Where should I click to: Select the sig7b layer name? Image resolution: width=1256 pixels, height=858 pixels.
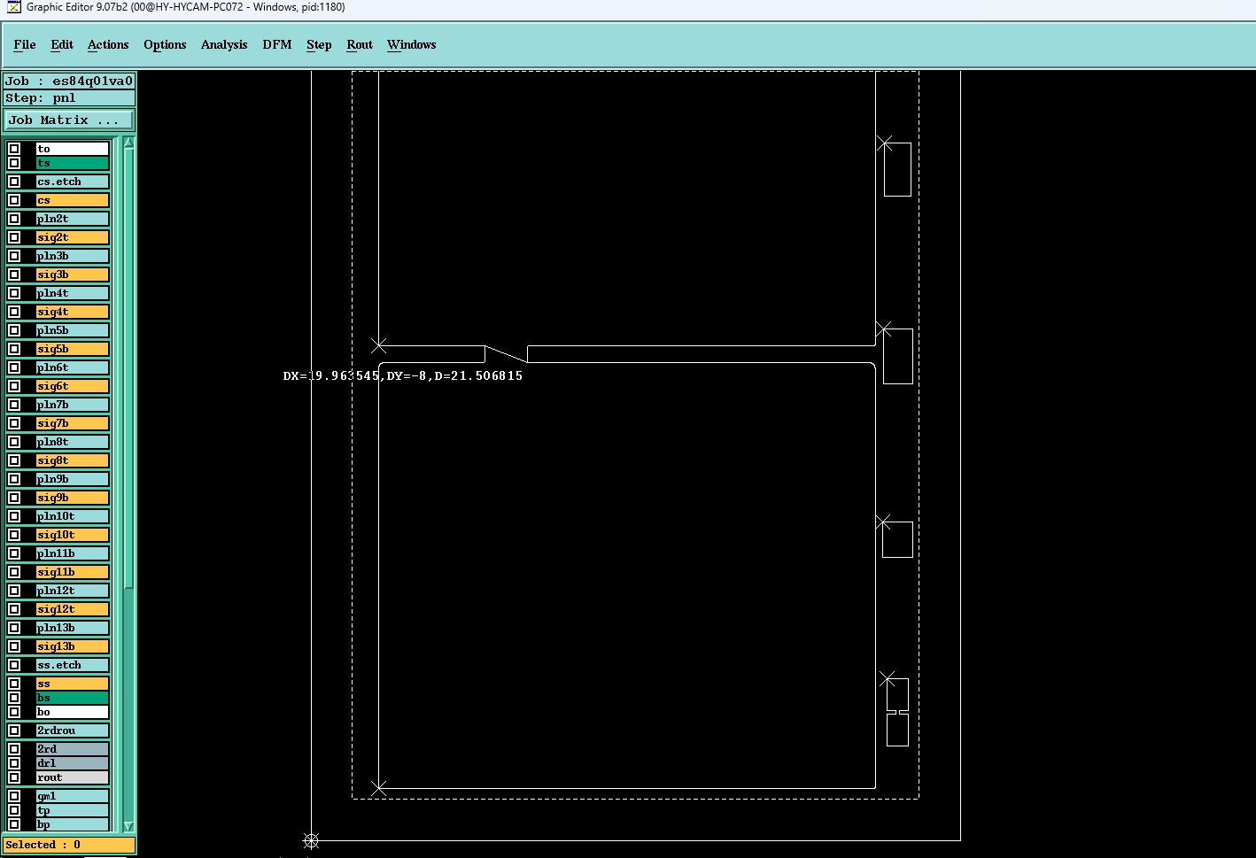[73, 423]
